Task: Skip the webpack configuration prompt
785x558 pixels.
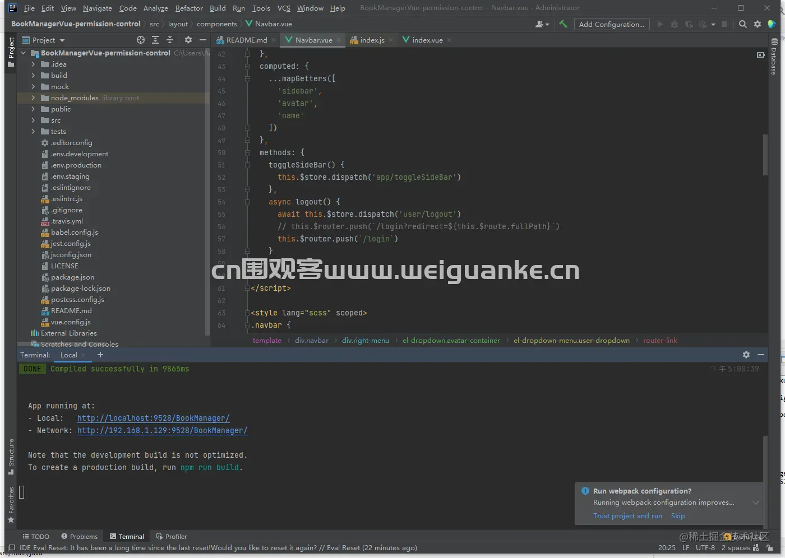Action: 678,516
